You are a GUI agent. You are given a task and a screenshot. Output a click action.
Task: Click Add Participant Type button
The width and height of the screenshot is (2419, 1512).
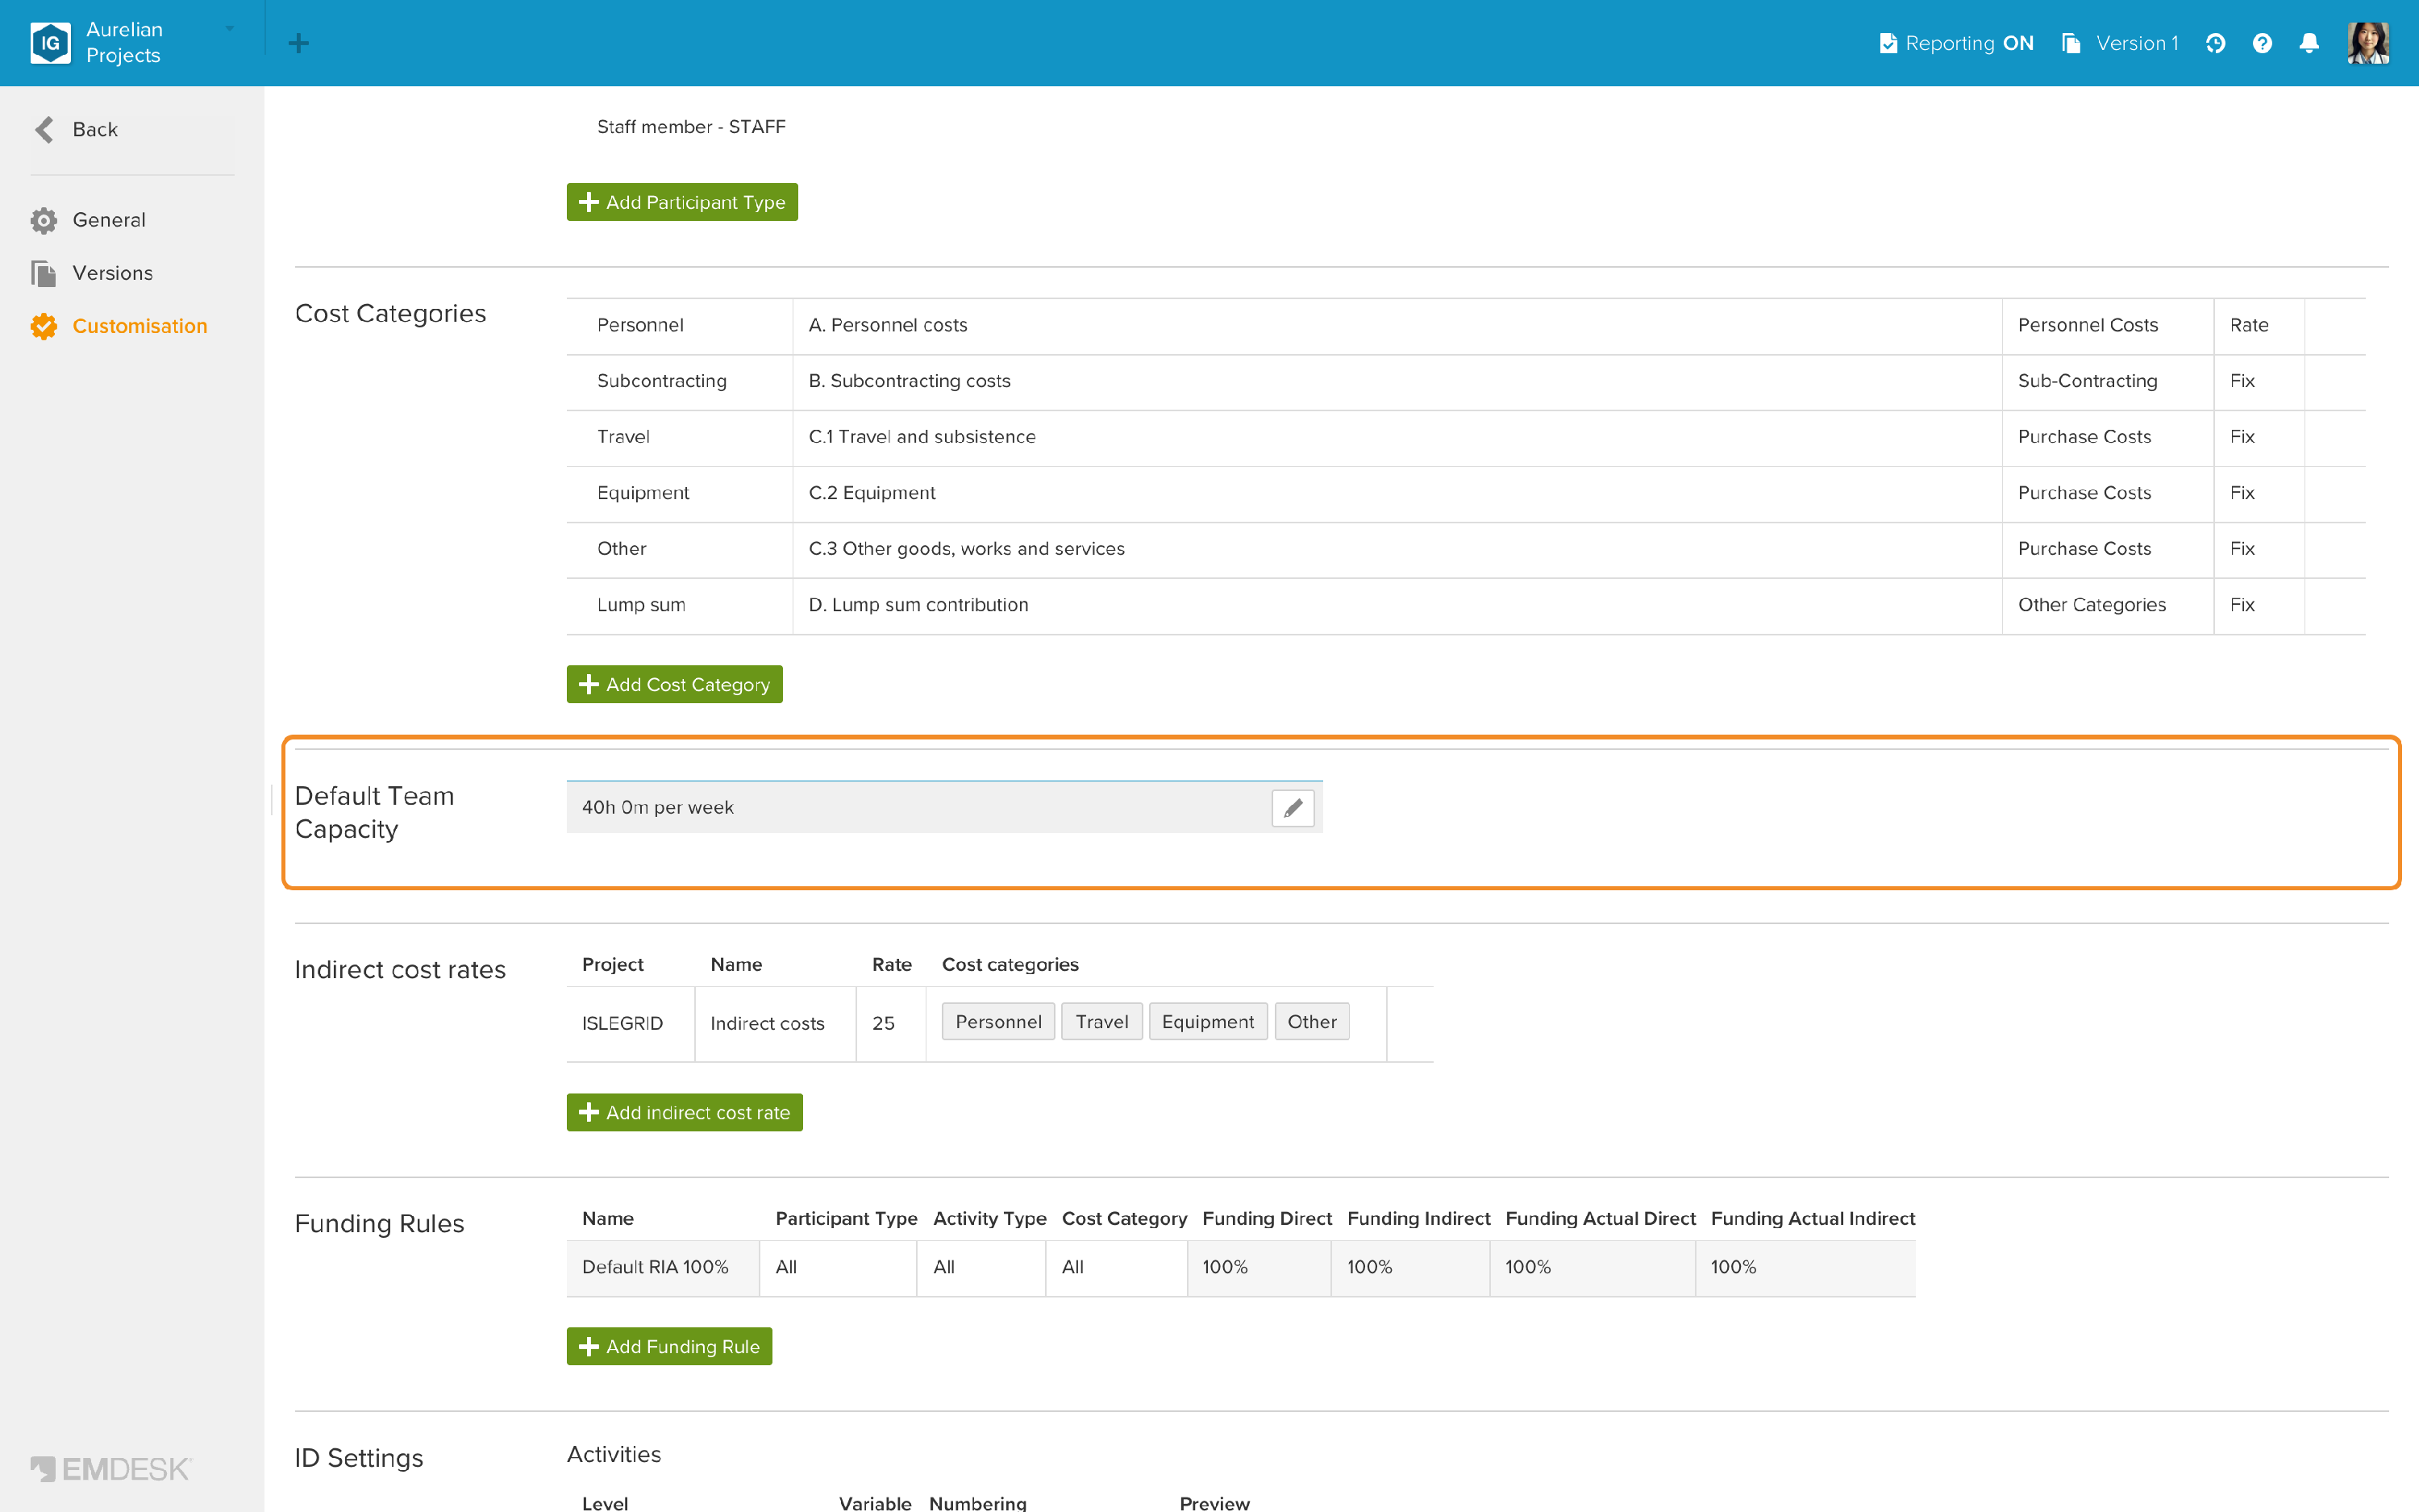click(681, 202)
